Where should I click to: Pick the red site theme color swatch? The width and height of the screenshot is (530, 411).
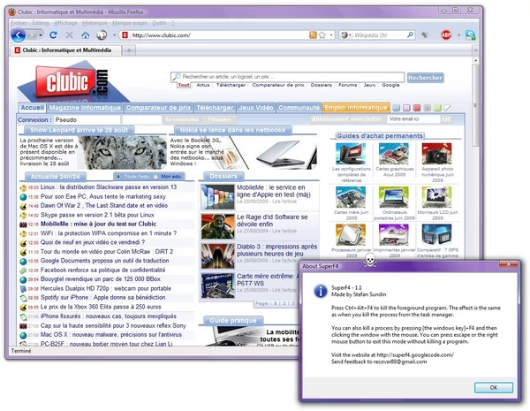(417, 108)
